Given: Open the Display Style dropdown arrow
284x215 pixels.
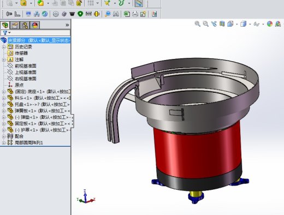Looking at the screenshot, I should tap(250, 24).
